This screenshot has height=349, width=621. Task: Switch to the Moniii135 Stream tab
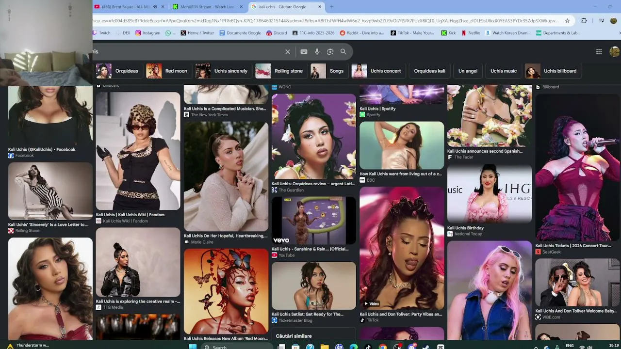pyautogui.click(x=208, y=7)
